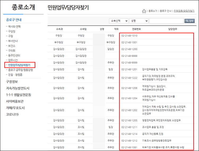
Task: Open 종로구 안내 sidebar heading
Action: point(14,20)
